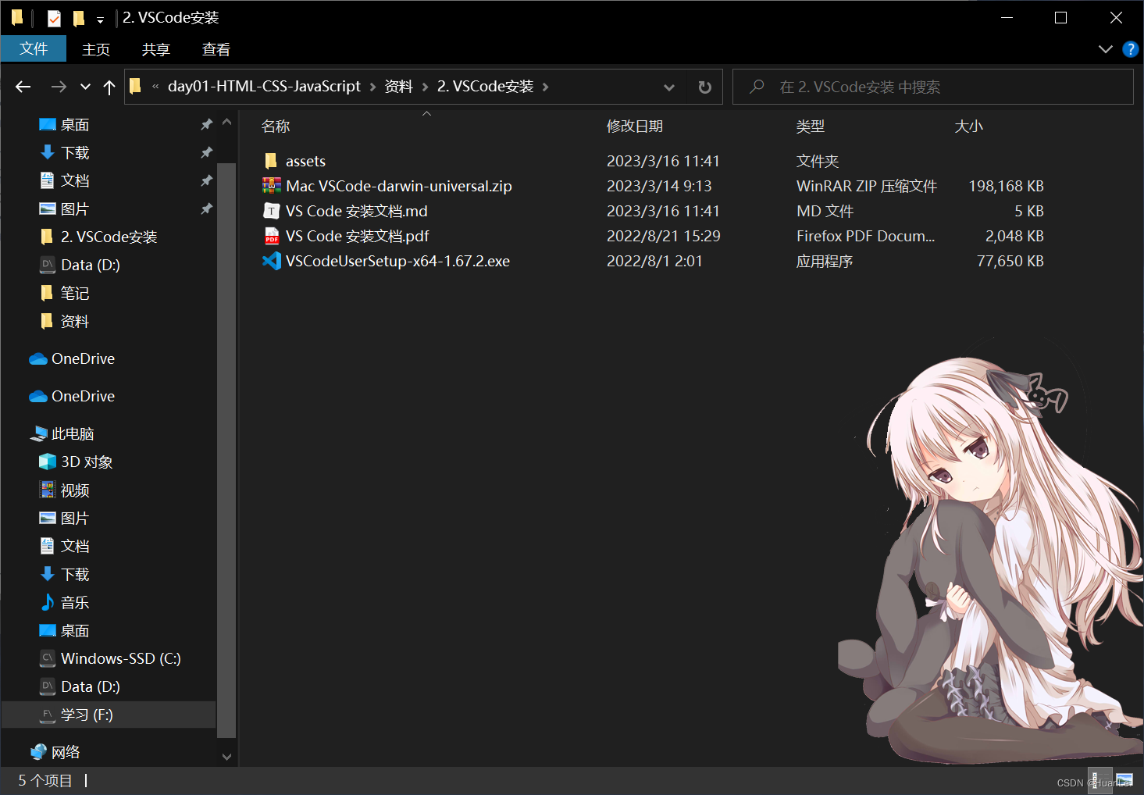The height and width of the screenshot is (795, 1144).
Task: Open recent locations dropdown arrow
Action: pyautogui.click(x=85, y=87)
